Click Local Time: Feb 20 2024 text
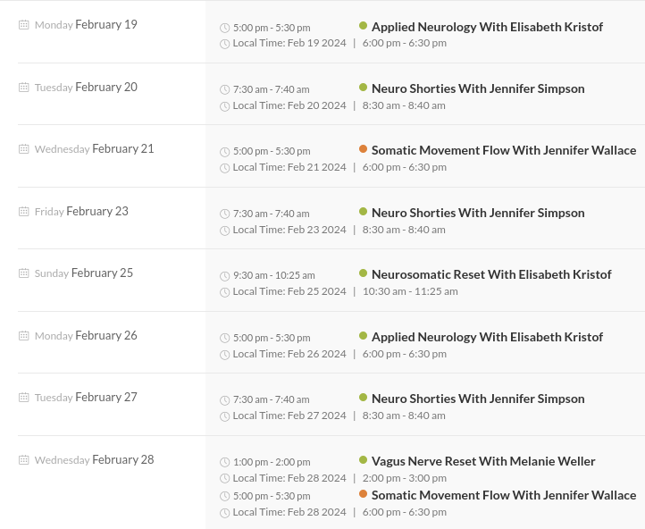Screen dimensions: 645x529 pos(289,105)
